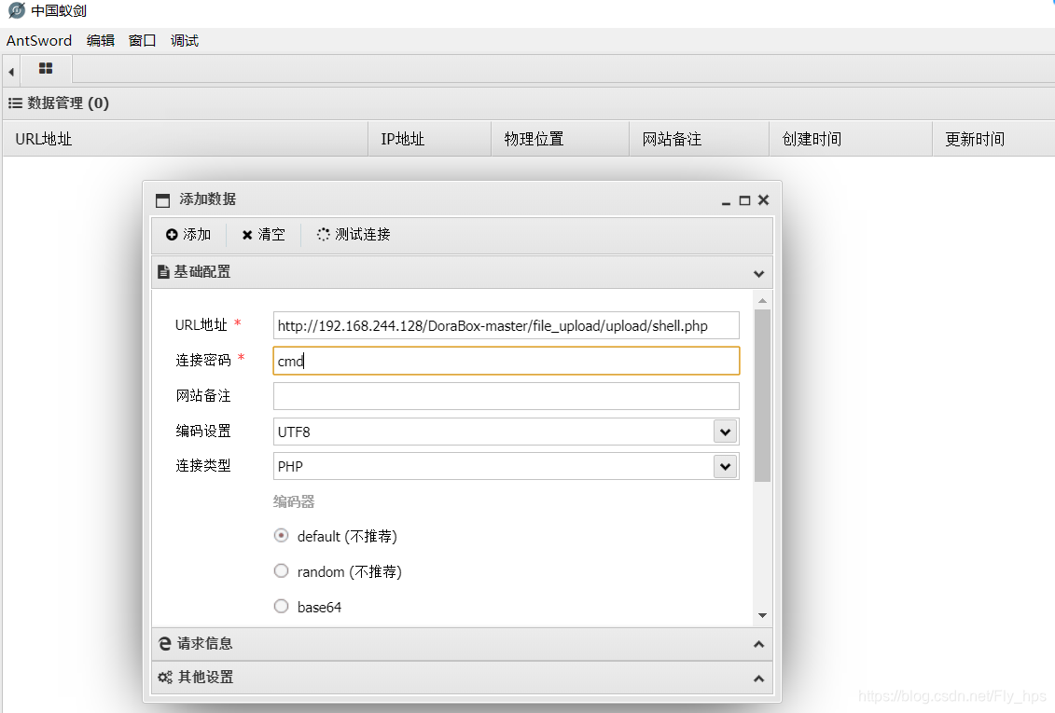The image size is (1055, 713).
Task: Click the 数据管理 (0) panel title
Action: 68,103
